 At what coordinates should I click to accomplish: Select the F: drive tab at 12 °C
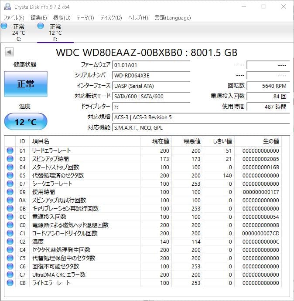55,32
